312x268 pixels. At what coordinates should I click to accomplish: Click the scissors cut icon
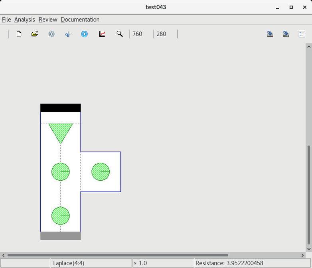coord(68,34)
